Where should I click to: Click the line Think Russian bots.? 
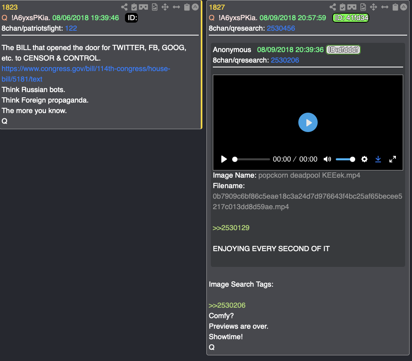coord(33,90)
